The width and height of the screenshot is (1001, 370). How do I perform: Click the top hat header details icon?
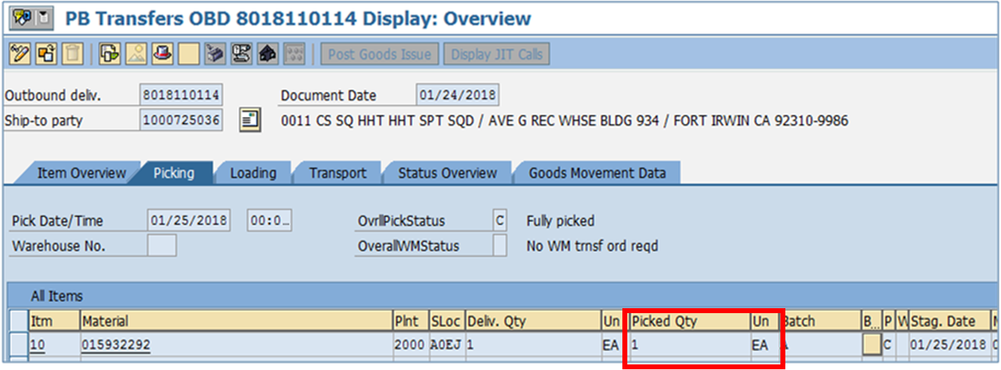[162, 54]
